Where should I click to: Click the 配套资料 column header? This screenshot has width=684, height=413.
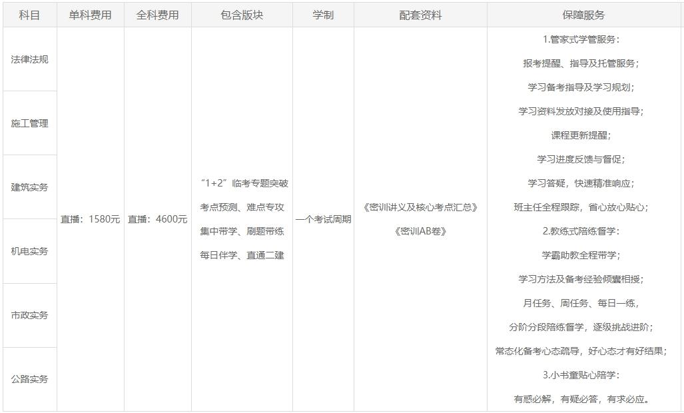tap(420, 15)
